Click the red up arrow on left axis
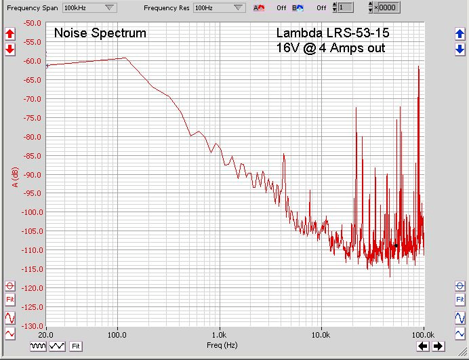The image size is (469, 360). (9, 34)
